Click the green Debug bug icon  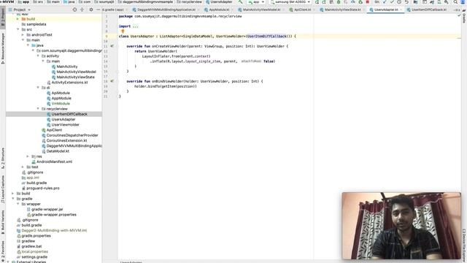click(339, 2)
